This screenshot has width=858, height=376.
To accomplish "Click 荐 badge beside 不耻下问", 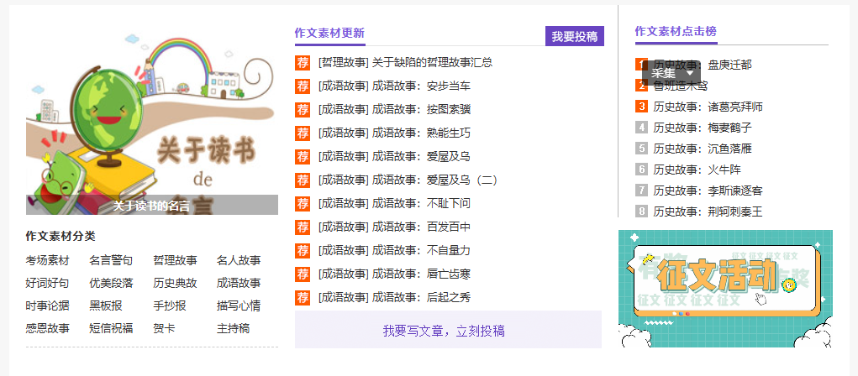I will (x=303, y=204).
